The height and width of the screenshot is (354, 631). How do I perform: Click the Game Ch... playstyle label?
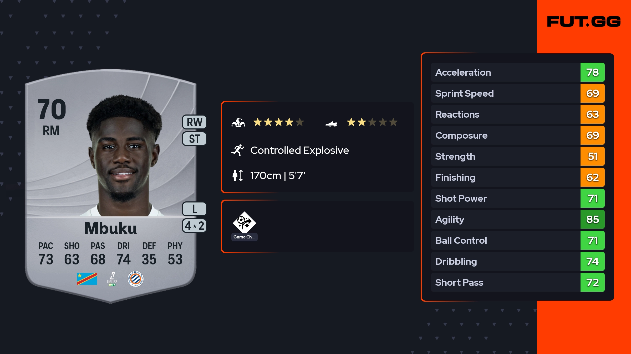click(x=244, y=237)
